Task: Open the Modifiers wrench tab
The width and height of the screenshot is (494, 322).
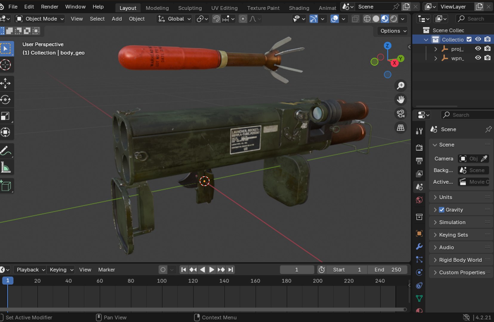Action: point(419,247)
